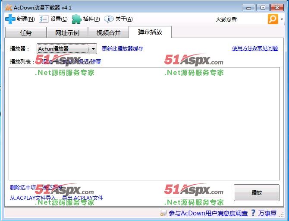Open the 万事屋 link

click(x=267, y=213)
